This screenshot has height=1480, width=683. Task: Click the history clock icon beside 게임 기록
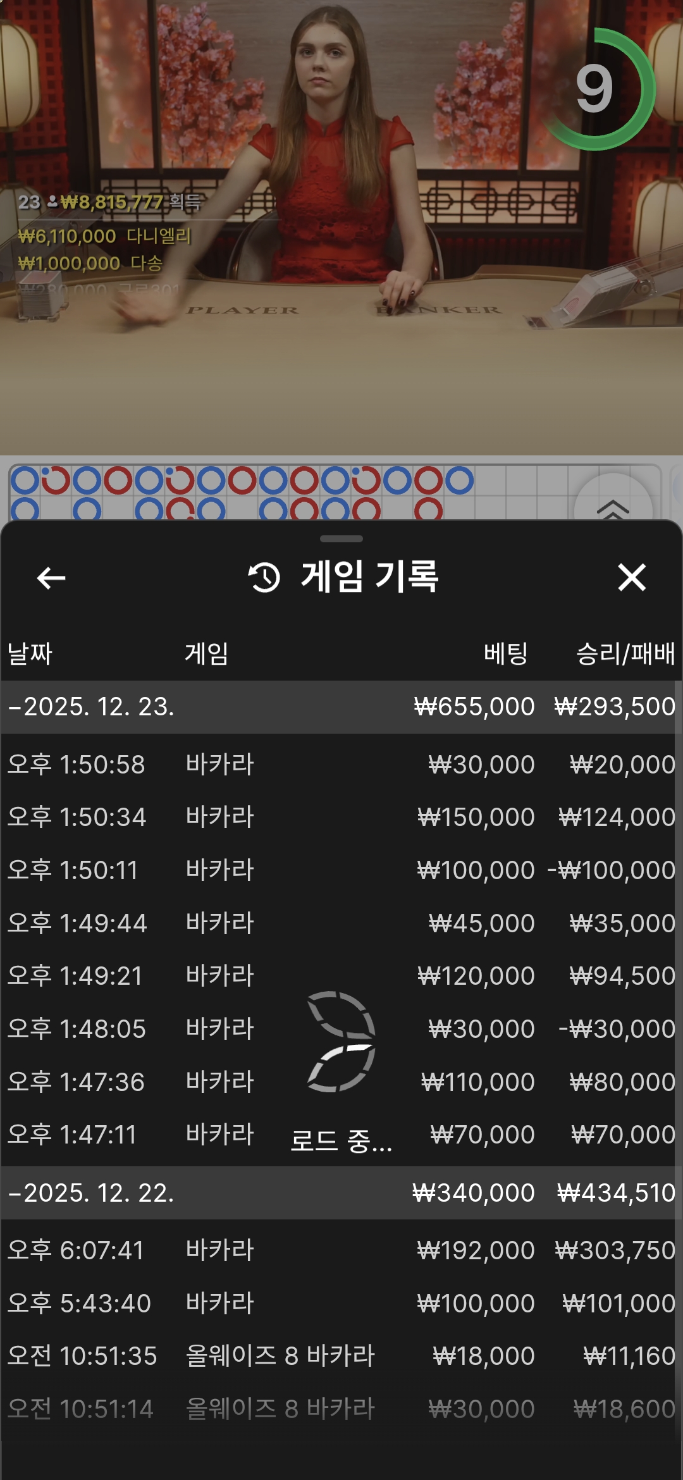coord(264,577)
